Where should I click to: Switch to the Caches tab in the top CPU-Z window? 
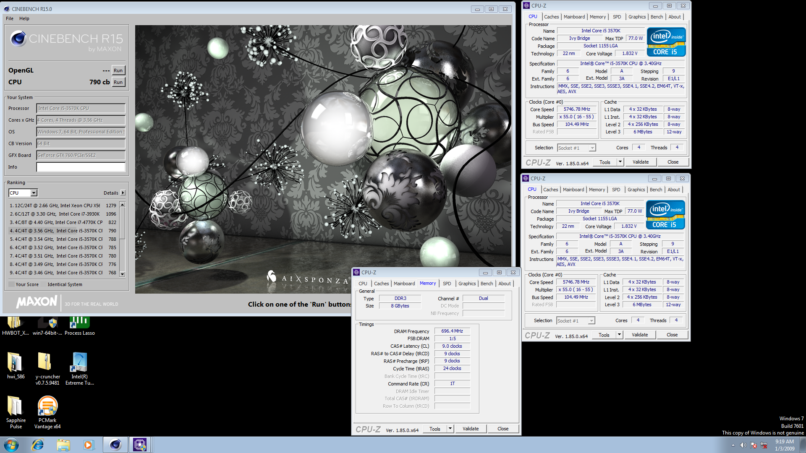(551, 17)
